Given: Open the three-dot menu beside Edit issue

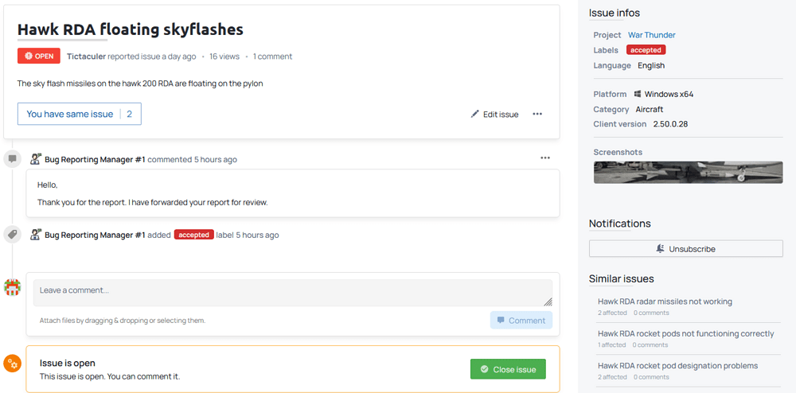Looking at the screenshot, I should (x=537, y=114).
